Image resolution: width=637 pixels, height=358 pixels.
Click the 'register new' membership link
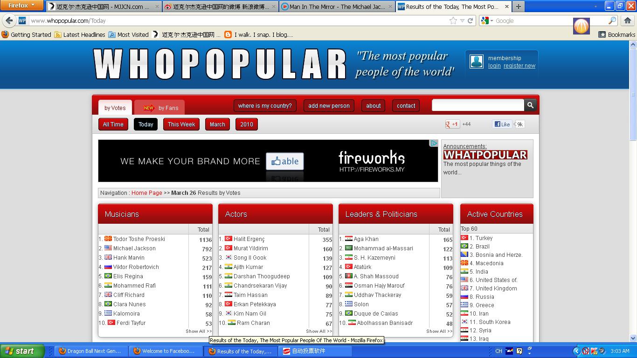click(x=519, y=66)
